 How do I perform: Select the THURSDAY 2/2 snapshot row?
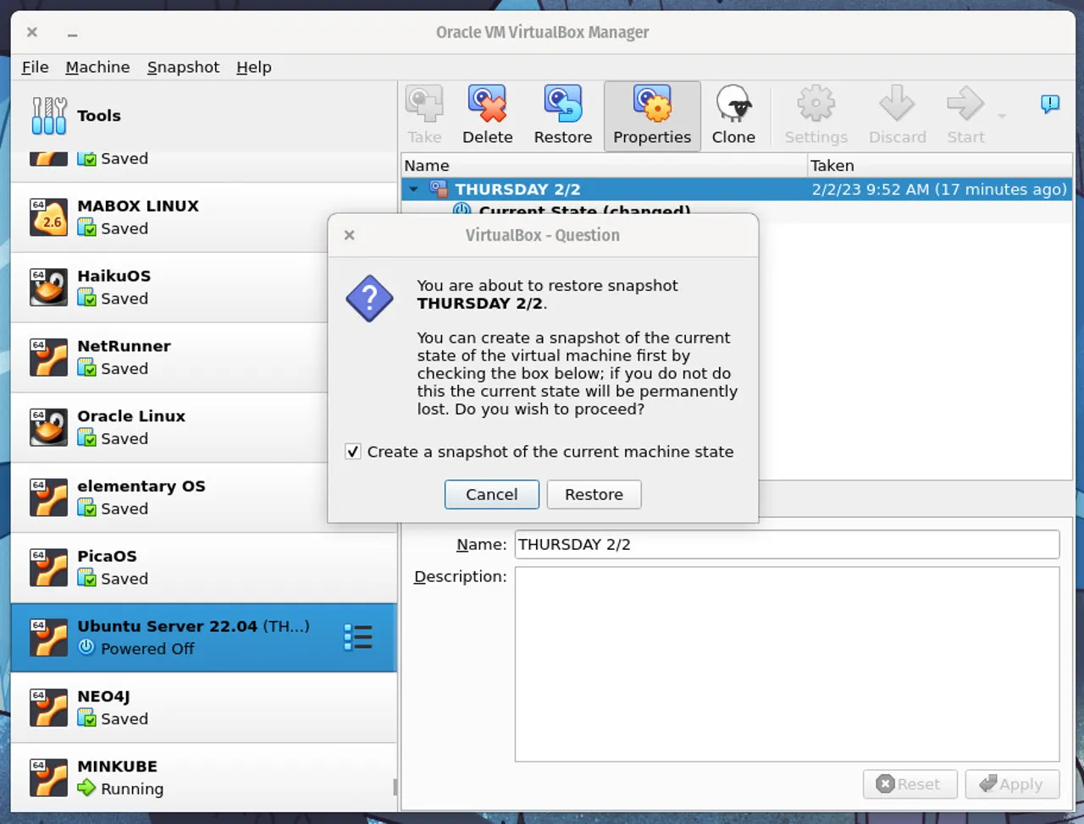click(x=737, y=190)
